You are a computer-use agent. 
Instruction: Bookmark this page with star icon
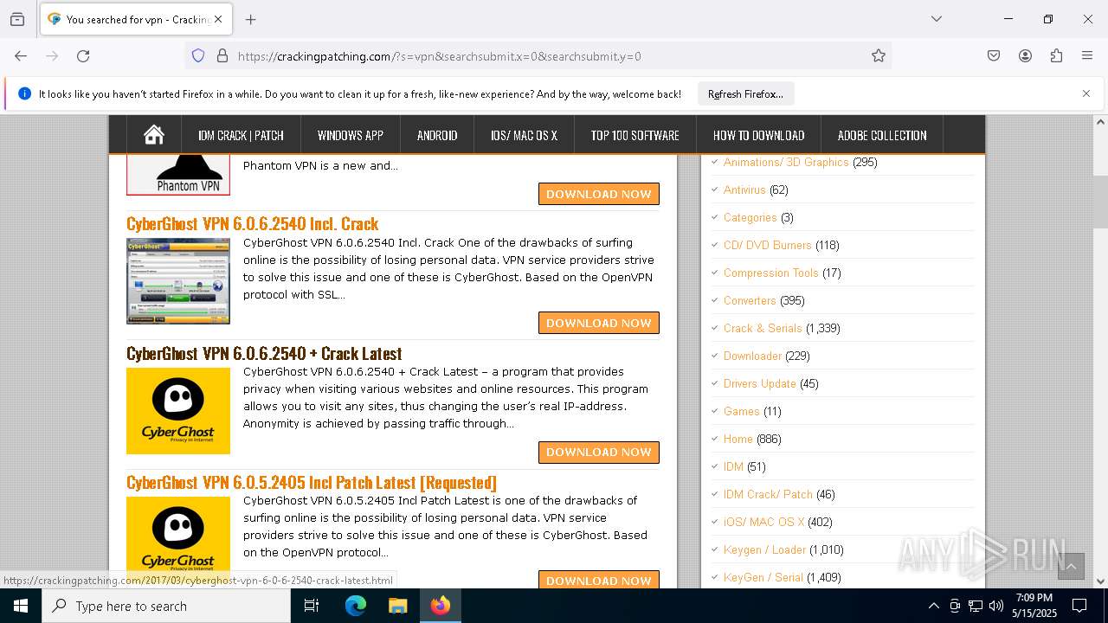coord(879,56)
